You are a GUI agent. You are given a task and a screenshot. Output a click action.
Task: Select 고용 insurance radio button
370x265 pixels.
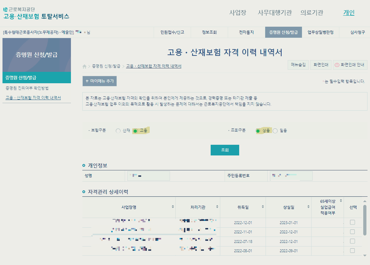[135, 131]
